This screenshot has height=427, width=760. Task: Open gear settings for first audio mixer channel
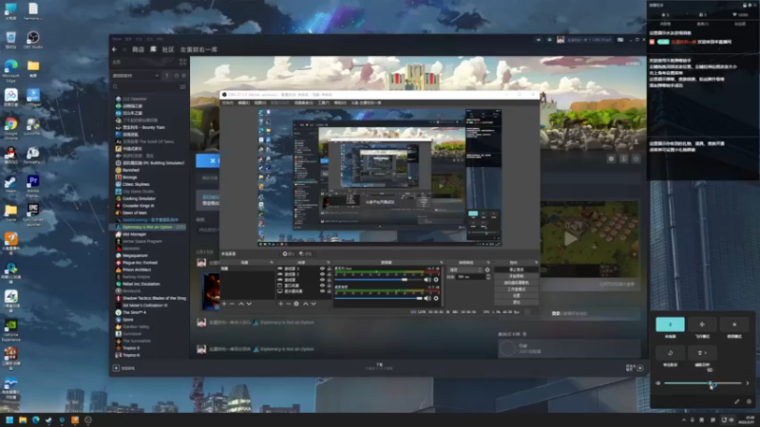point(436,280)
